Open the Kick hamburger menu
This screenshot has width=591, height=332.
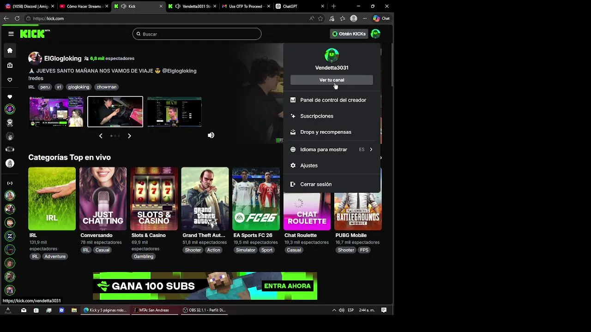(x=11, y=34)
